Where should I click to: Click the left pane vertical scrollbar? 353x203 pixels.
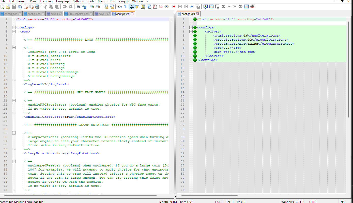[171, 38]
